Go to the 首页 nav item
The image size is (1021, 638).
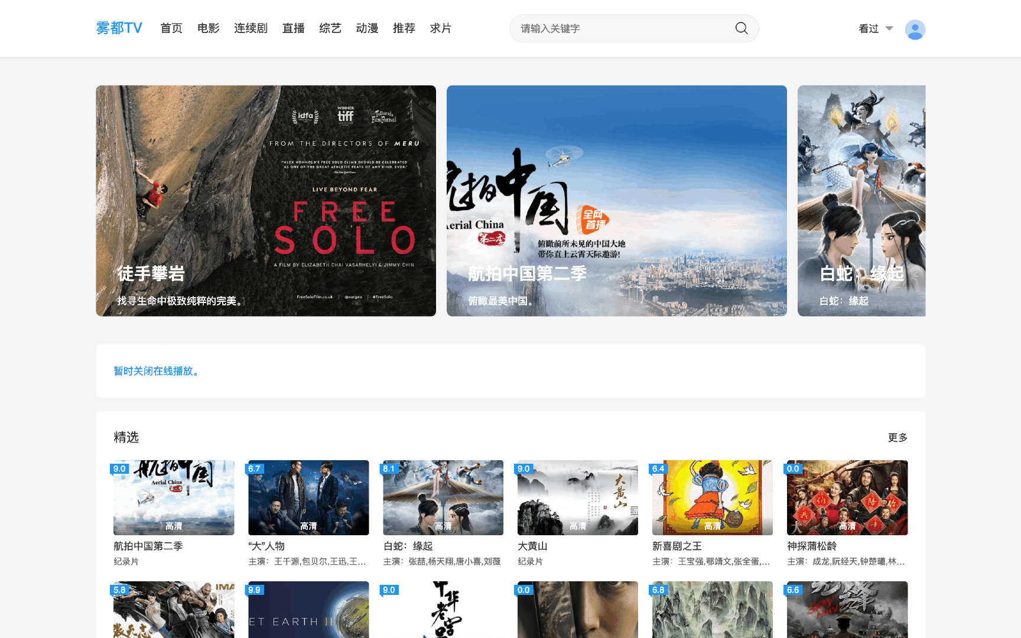[171, 28]
